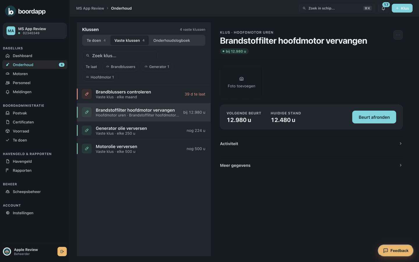Click the Onderhoud breadcrumb

point(121,8)
